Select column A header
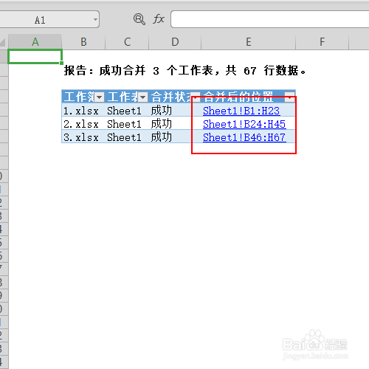 [35, 42]
